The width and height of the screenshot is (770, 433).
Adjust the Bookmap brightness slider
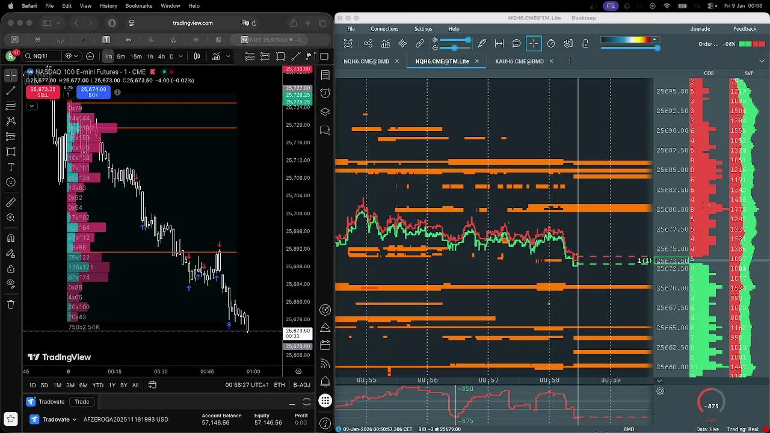(x=454, y=40)
